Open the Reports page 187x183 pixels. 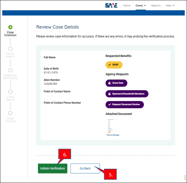click(x=156, y=5)
